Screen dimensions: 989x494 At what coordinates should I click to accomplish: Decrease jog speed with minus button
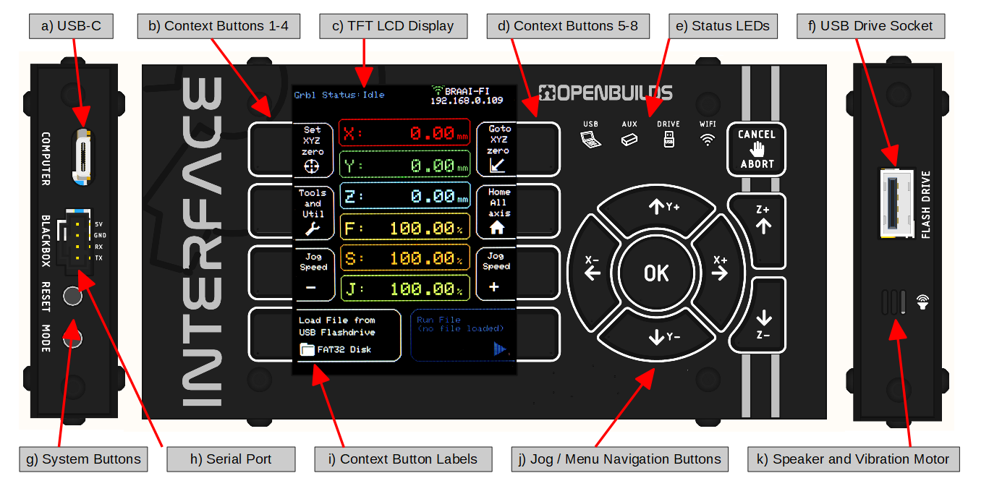(313, 275)
